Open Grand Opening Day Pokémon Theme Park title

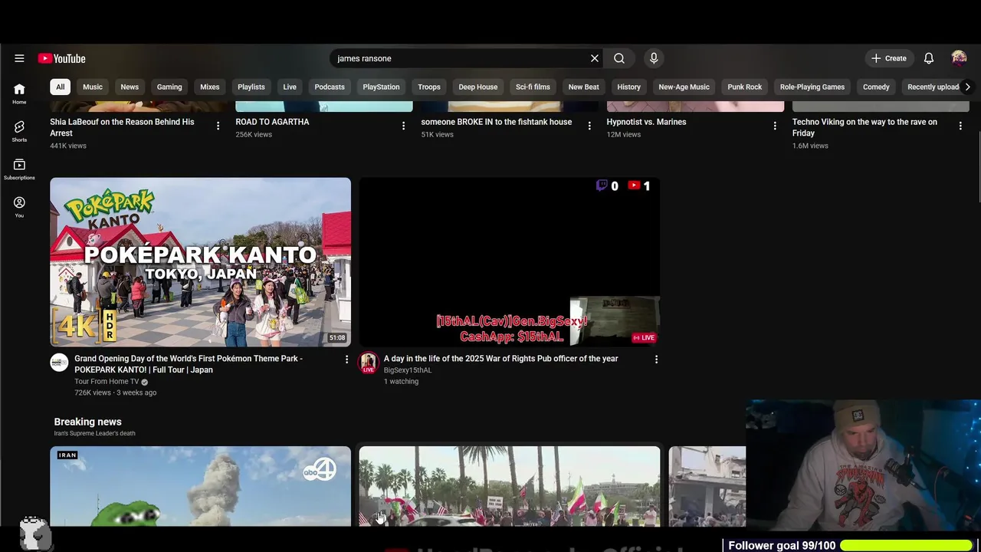[189, 364]
